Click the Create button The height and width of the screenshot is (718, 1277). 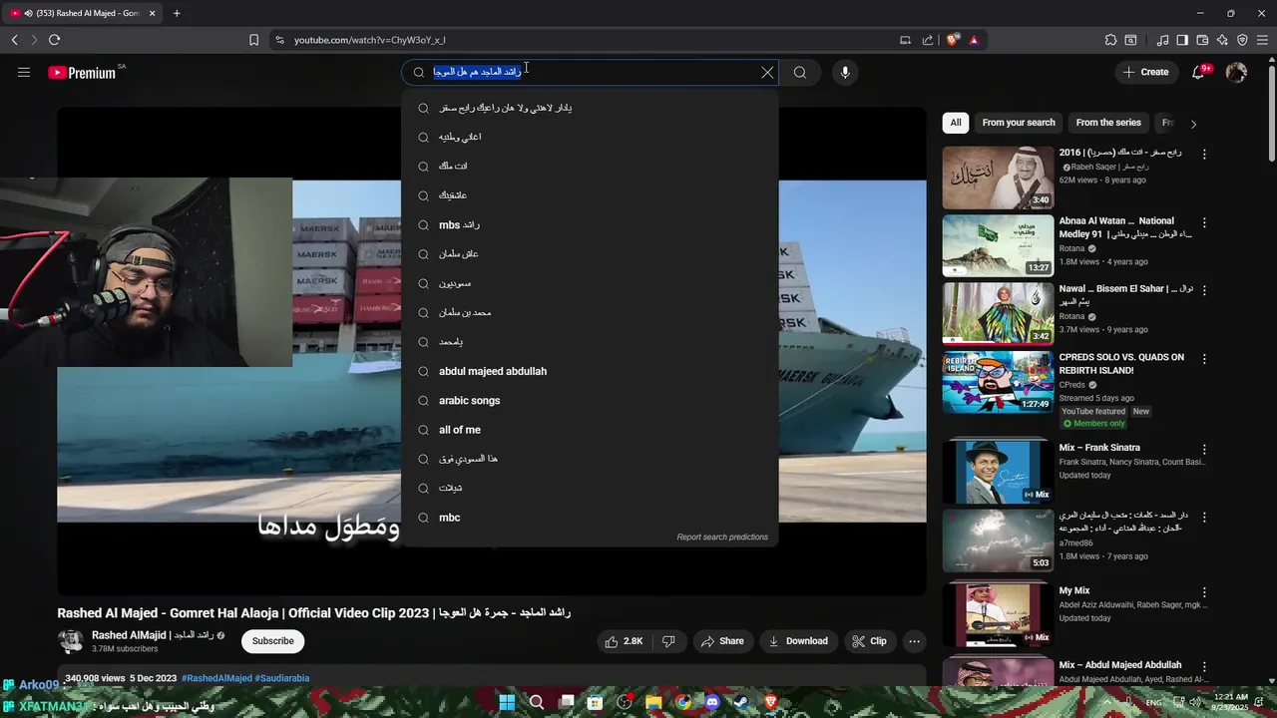coord(1145,72)
